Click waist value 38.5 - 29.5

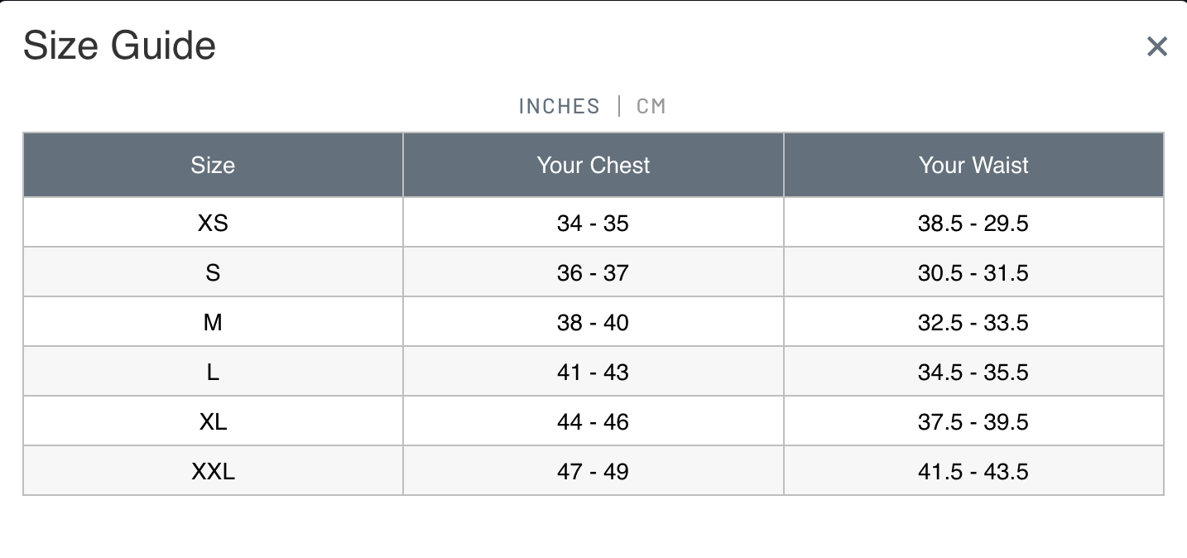[x=973, y=223]
